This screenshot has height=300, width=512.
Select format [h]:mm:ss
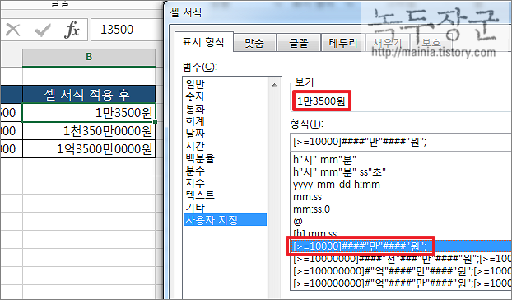click(401, 233)
